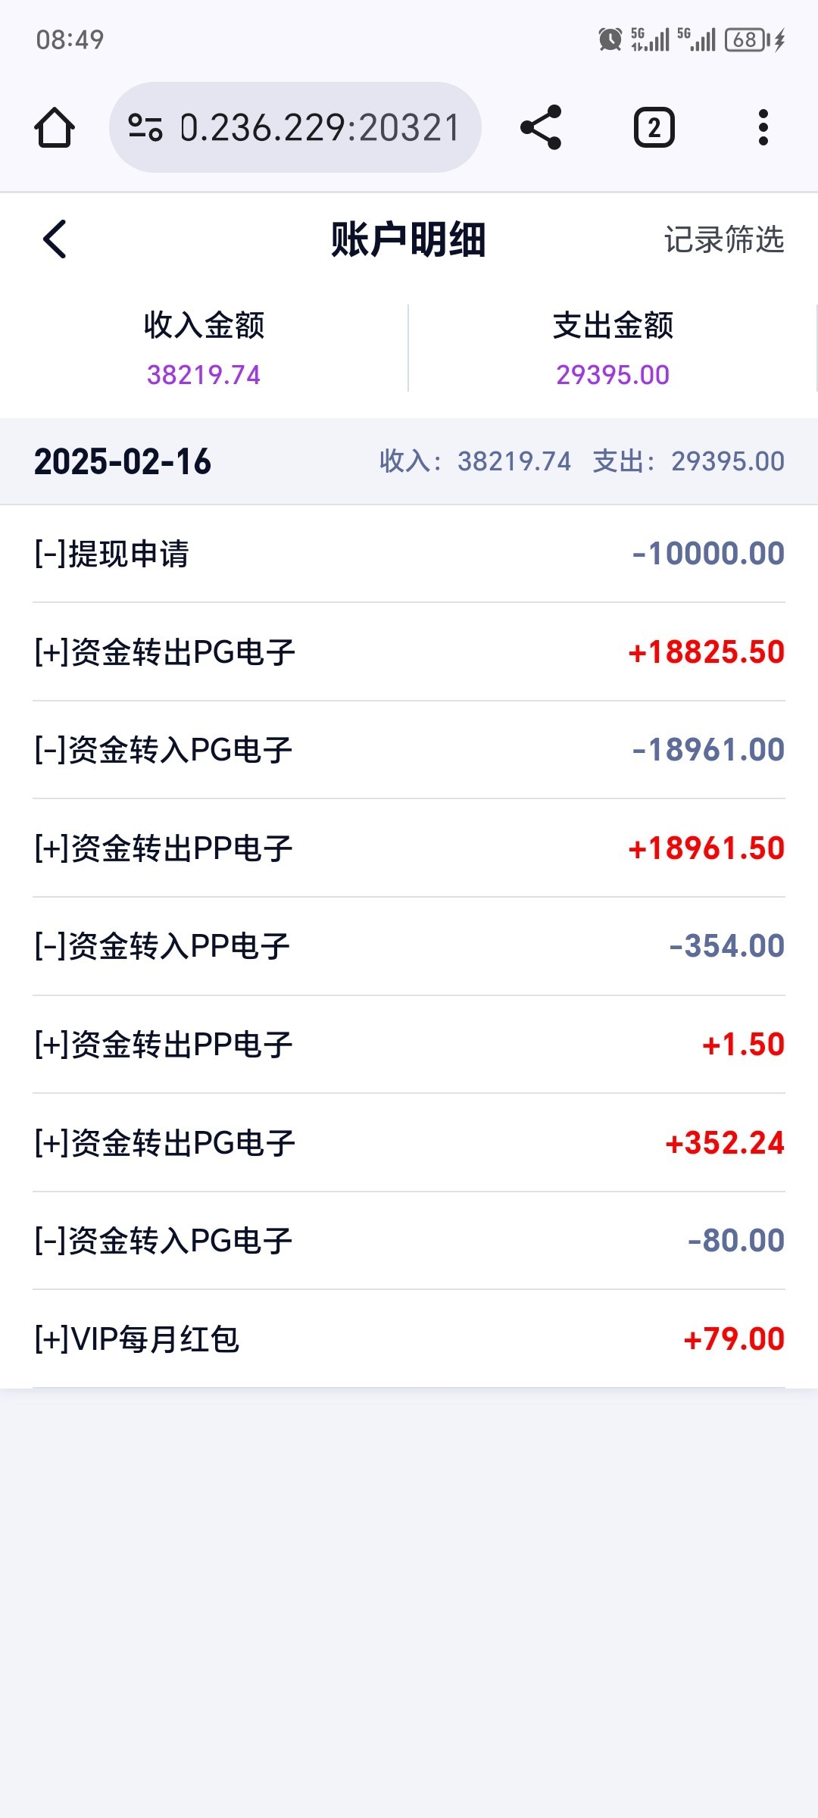This screenshot has width=818, height=1818.
Task: Tap the site settings icon in address bar
Action: click(145, 127)
